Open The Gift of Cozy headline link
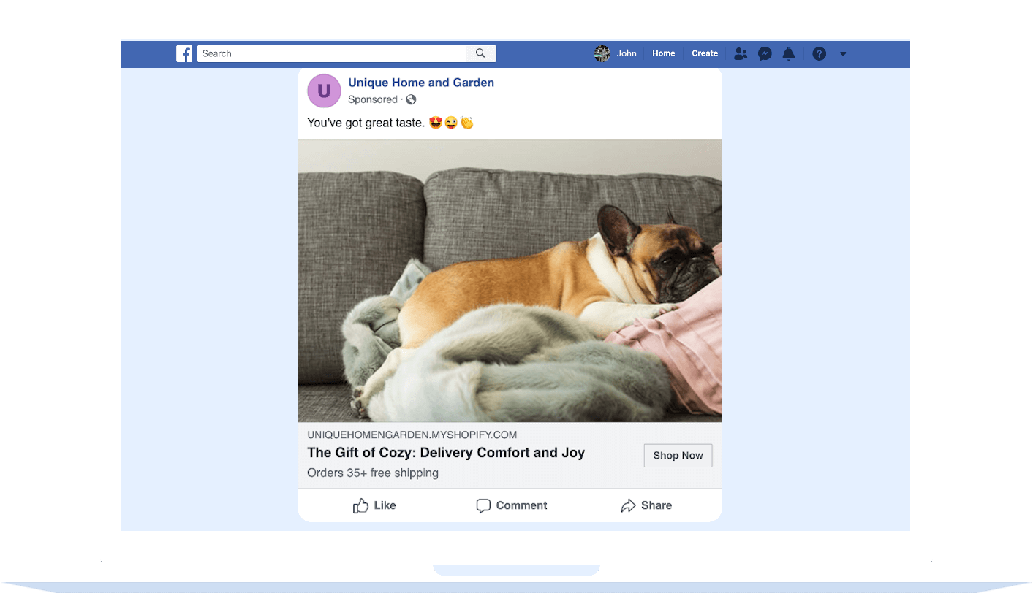Screen dimensions: 1033x593 click(445, 453)
